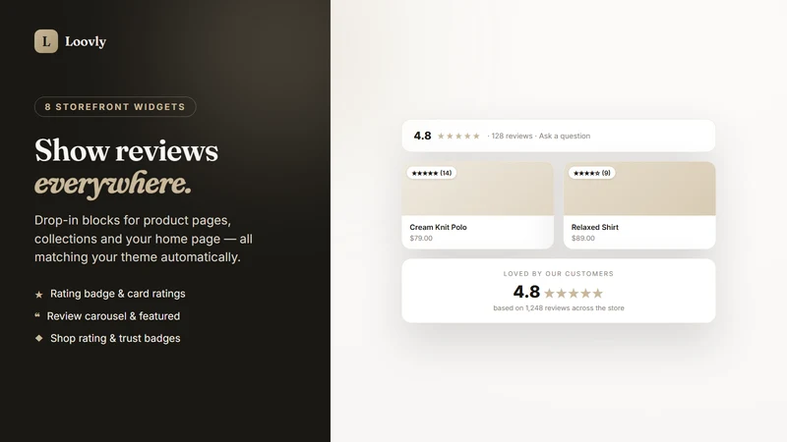Click the italic everywhere. word
Viewport: 787px width, 442px height.
click(x=113, y=184)
